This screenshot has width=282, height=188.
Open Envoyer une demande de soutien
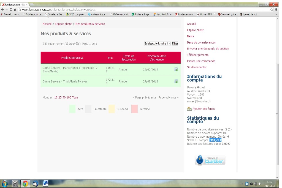208,48
